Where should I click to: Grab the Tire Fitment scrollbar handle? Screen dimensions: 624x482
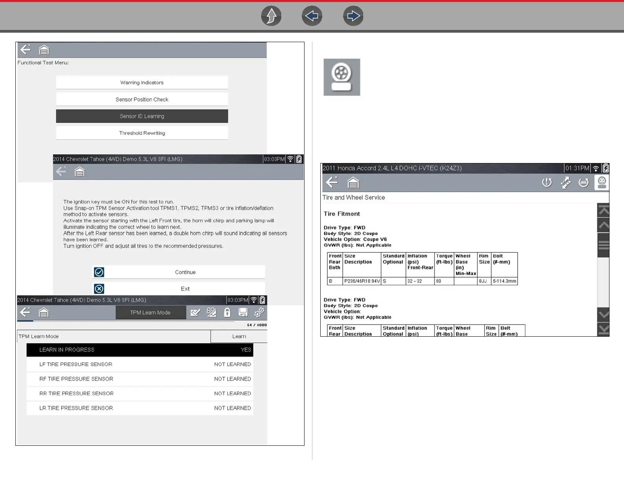pos(604,245)
